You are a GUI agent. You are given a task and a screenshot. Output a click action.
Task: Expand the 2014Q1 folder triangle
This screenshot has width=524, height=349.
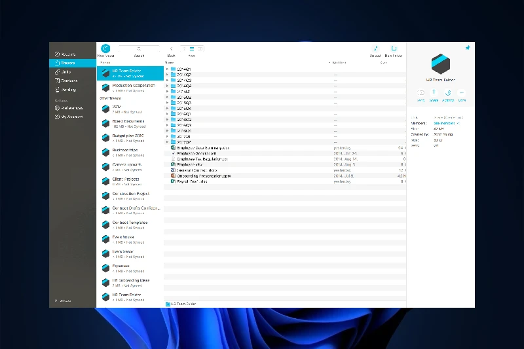pos(167,69)
